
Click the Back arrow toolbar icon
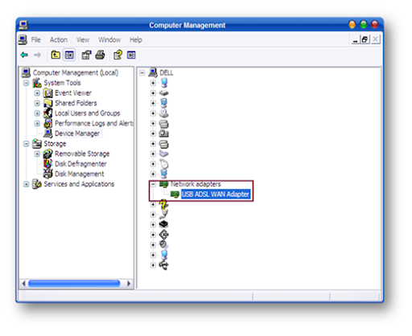(24, 55)
